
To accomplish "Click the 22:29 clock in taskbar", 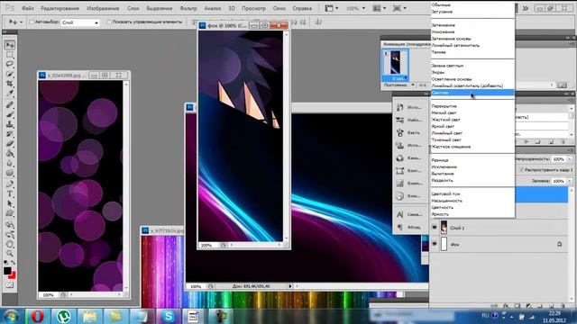I will coord(554,313).
